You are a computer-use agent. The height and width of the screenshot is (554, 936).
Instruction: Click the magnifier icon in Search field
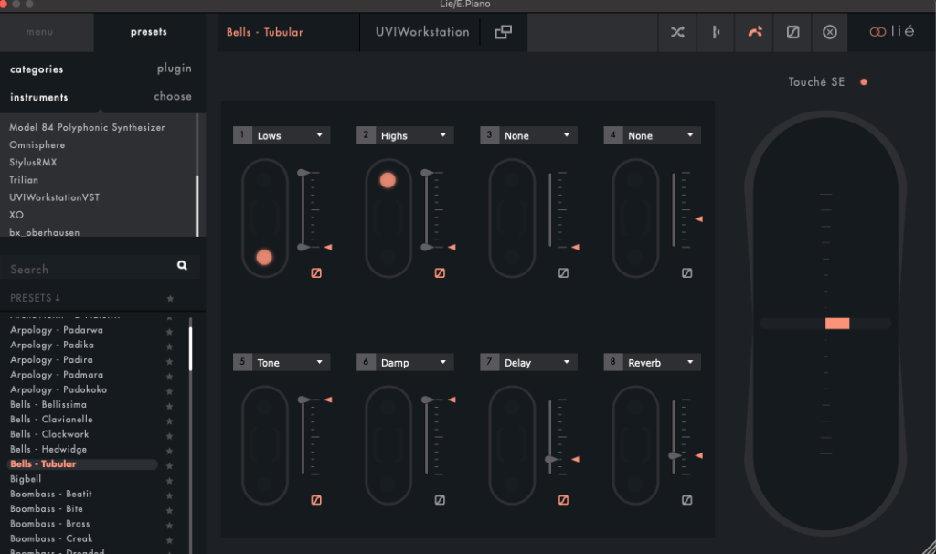[182, 266]
